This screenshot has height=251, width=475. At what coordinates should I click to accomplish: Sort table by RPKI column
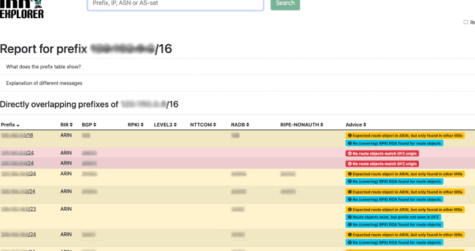pyautogui.click(x=135, y=124)
